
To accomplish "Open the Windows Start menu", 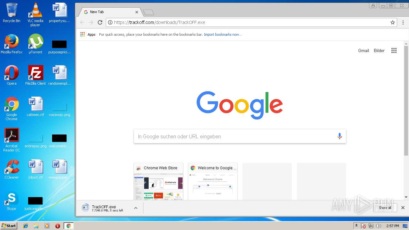I will coord(9,226).
